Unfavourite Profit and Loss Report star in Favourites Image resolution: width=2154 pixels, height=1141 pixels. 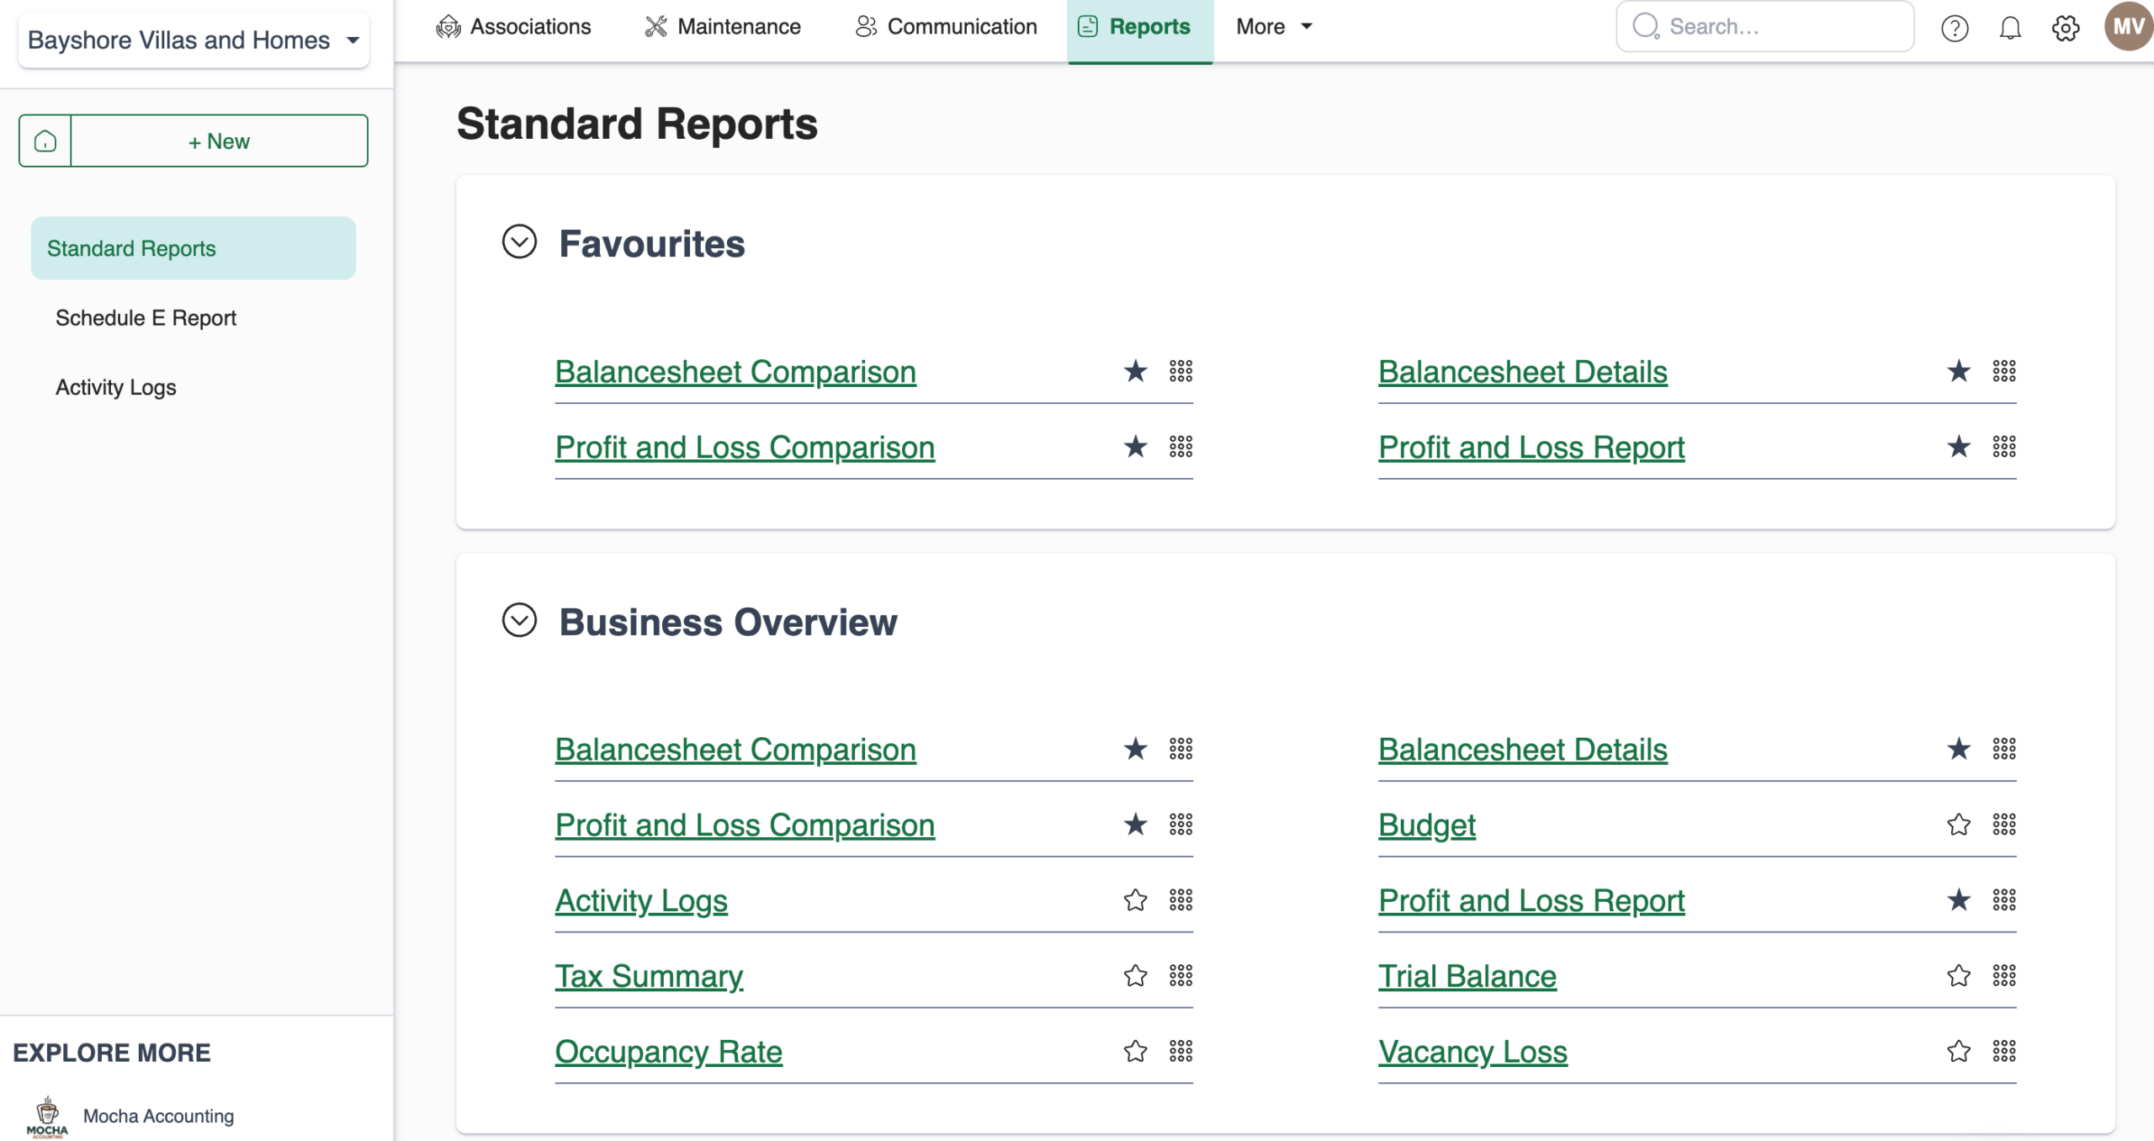(x=1959, y=447)
